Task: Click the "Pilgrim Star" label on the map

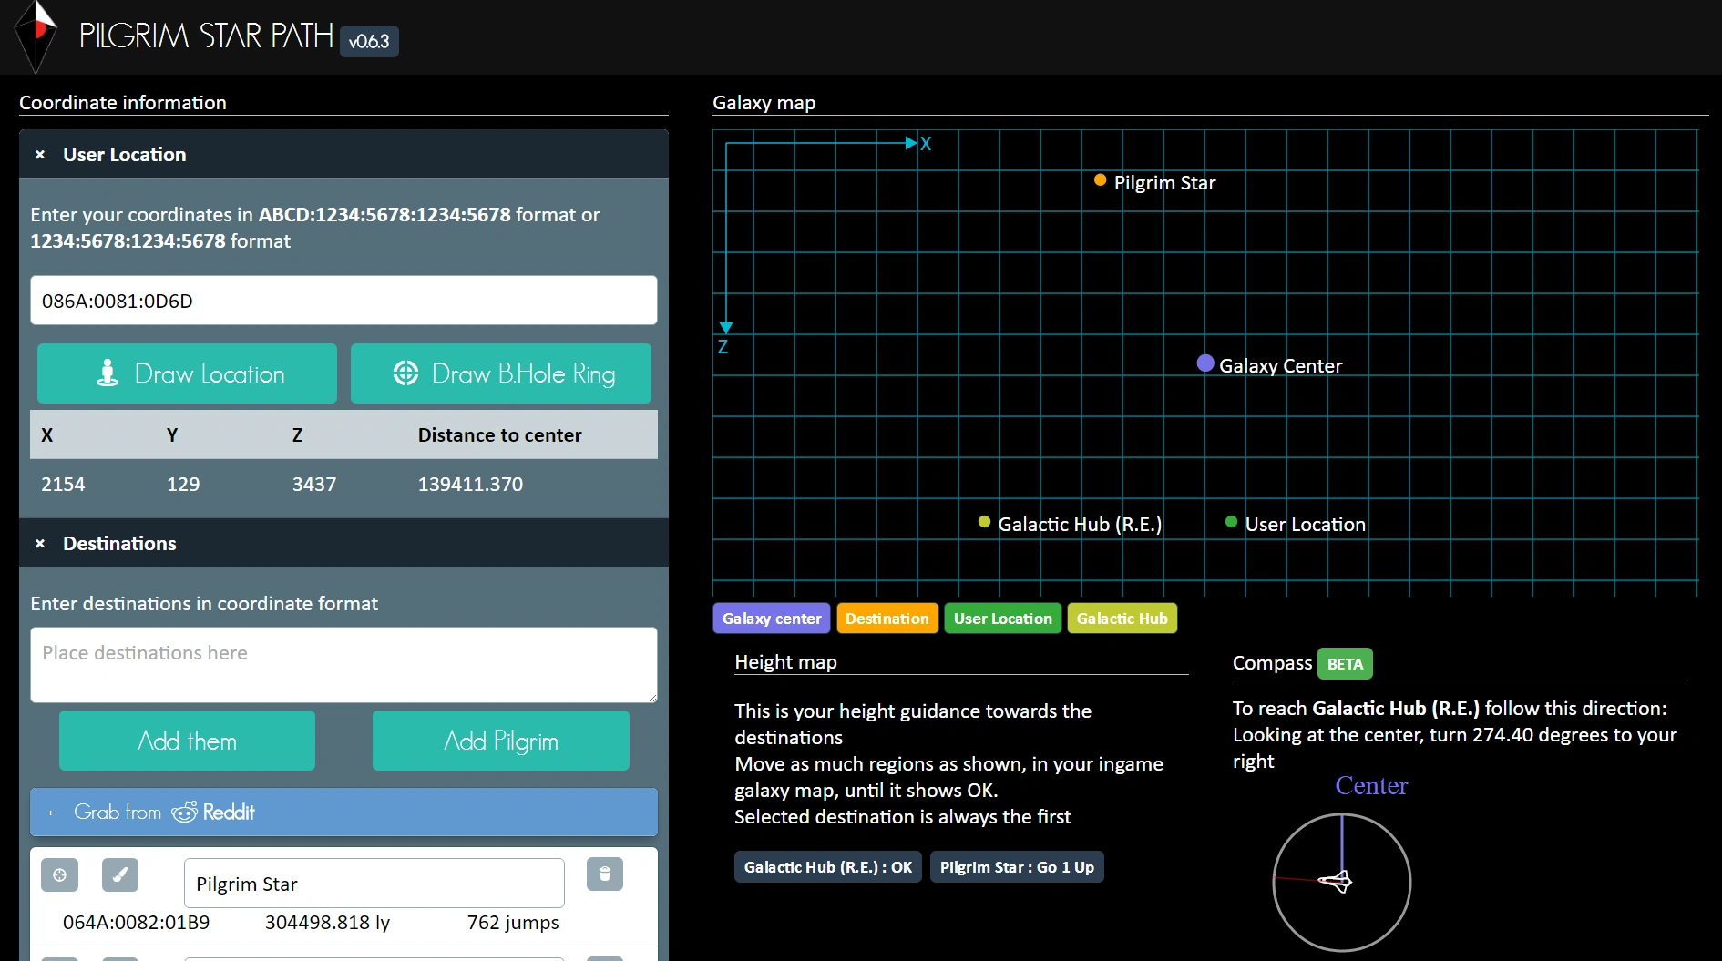Action: point(1165,183)
